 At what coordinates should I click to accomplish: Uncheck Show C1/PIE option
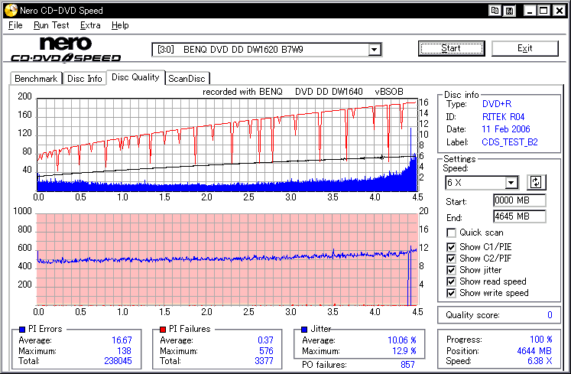click(451, 247)
